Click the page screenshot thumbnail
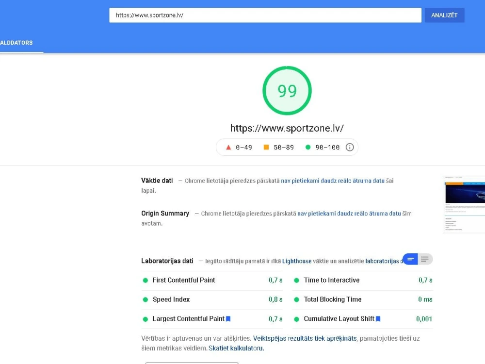Image resolution: width=485 pixels, height=364 pixels. tap(464, 204)
